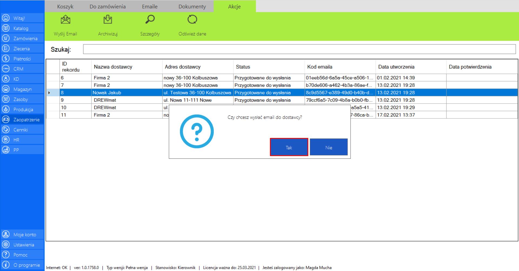Select the row with ID 7

[282, 85]
